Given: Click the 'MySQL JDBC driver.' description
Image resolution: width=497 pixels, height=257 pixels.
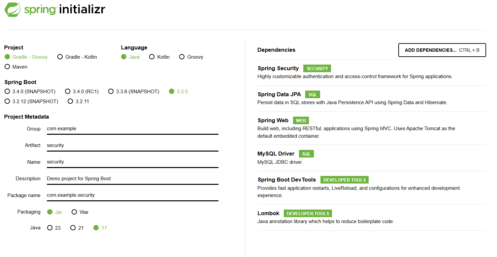Looking at the screenshot, I should tap(280, 162).
